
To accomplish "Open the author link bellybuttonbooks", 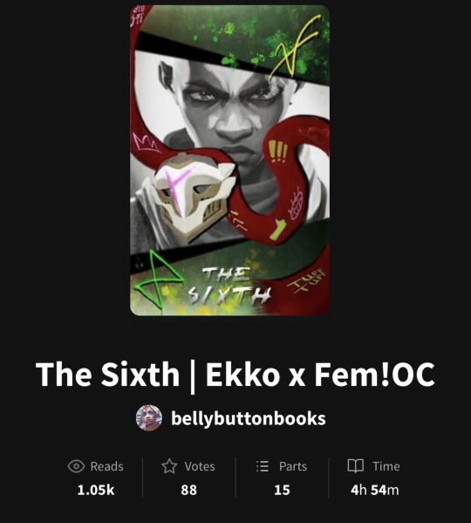I will tap(249, 418).
